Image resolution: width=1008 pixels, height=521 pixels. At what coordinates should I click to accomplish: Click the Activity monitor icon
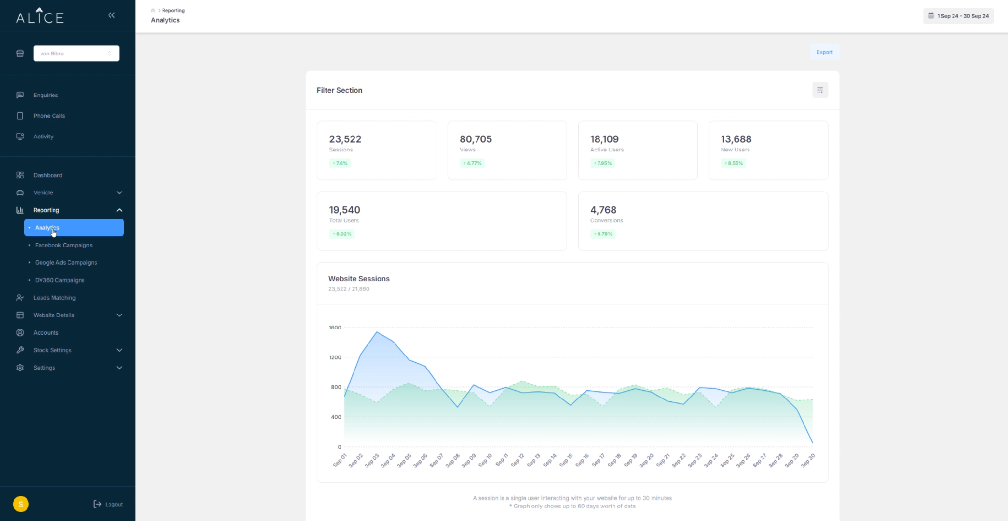point(20,137)
